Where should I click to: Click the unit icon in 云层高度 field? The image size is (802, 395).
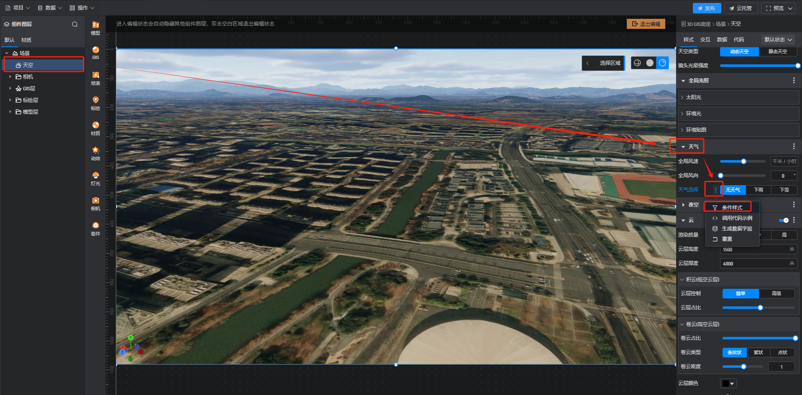(x=792, y=249)
